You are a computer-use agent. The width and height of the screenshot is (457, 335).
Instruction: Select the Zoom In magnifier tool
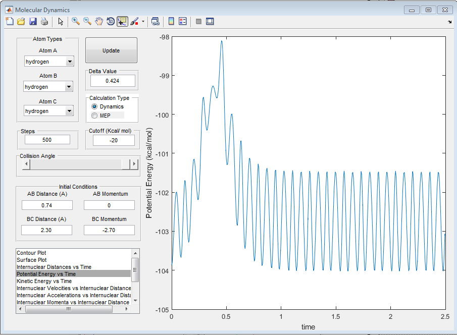click(x=76, y=21)
